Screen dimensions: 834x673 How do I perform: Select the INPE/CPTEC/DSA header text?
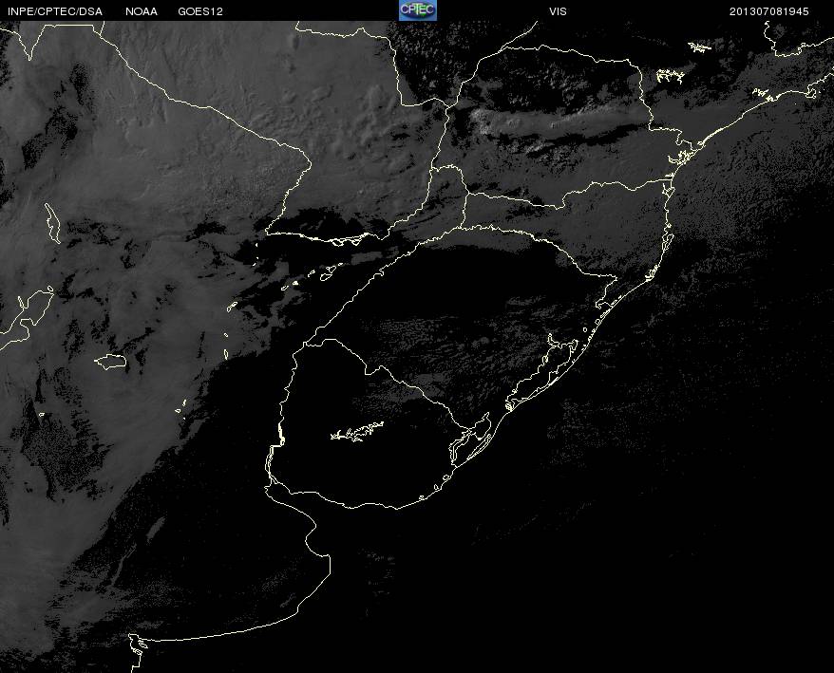pyautogui.click(x=55, y=11)
